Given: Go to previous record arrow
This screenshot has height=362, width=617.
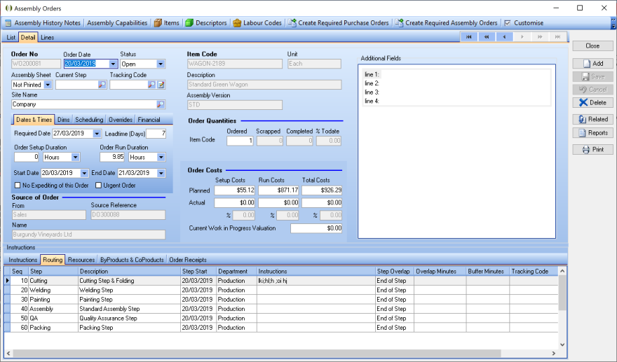Looking at the screenshot, I should tap(504, 36).
